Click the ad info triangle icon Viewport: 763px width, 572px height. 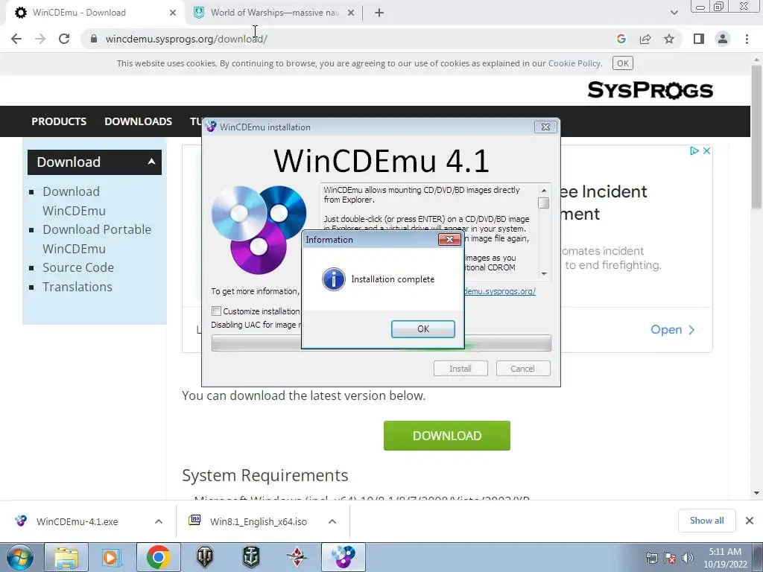[x=694, y=150]
